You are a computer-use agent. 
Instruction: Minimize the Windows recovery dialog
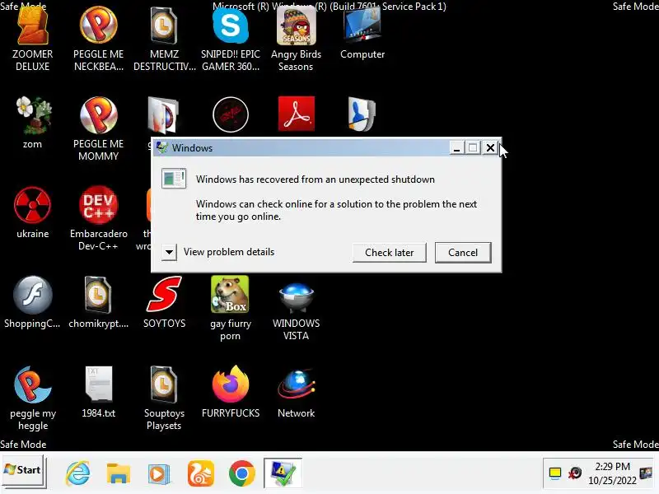pyautogui.click(x=456, y=148)
